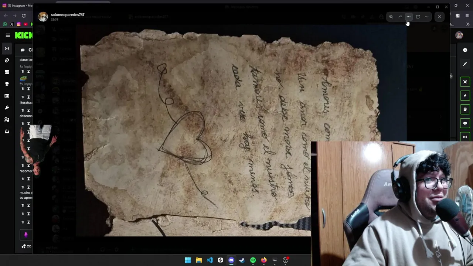The height and width of the screenshot is (266, 473).
Task: Open the download-tray icon in Kick sidebar
Action: (7, 131)
